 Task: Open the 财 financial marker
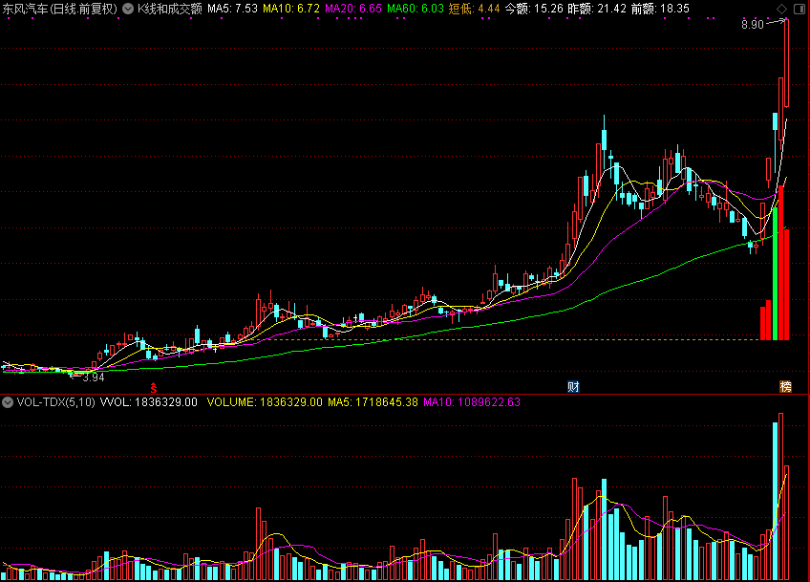[x=573, y=387]
